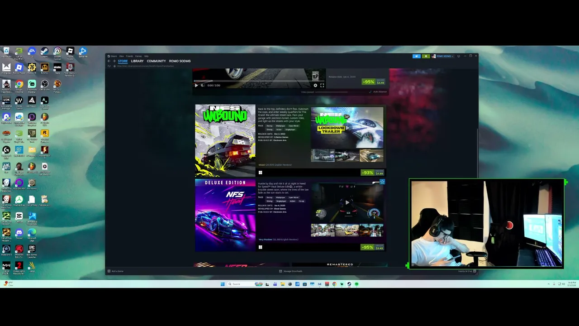This screenshot has height=326, width=579.
Task: Select the Epic Games Launcher desktop icon
Action: (x=32, y=250)
